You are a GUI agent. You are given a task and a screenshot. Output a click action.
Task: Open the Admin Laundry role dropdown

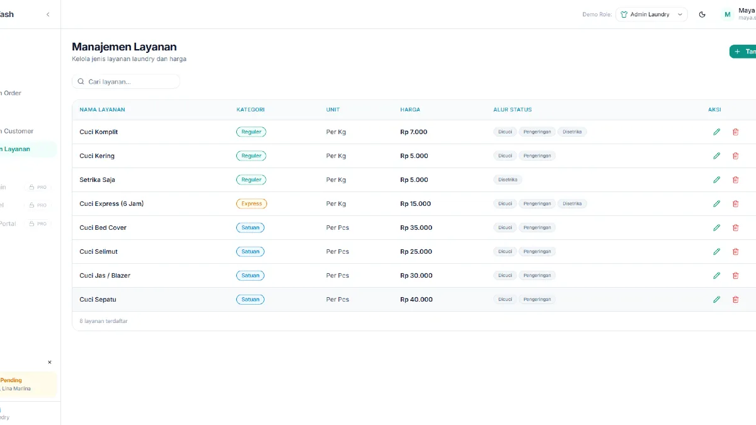coord(651,14)
